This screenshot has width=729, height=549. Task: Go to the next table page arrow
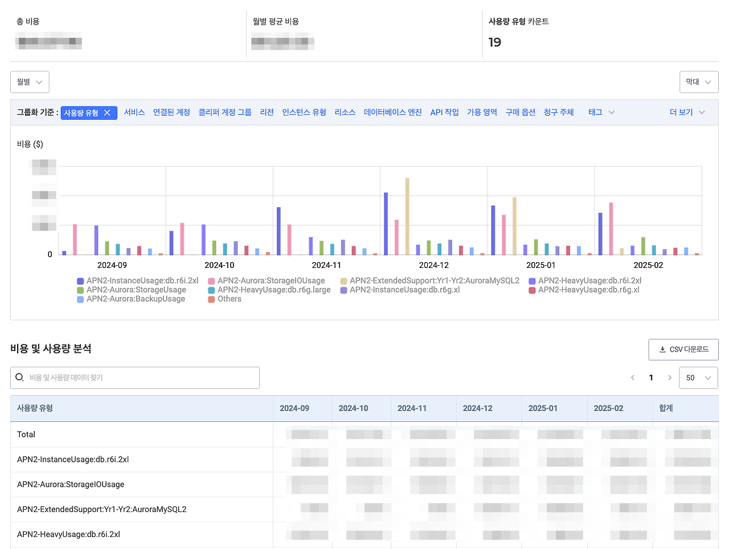tap(670, 377)
